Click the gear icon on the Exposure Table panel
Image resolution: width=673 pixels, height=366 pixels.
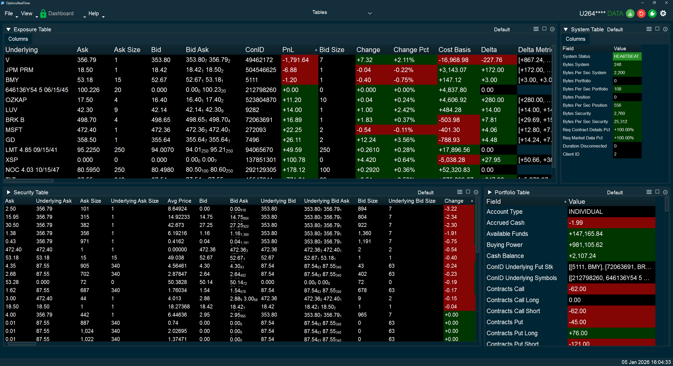552,29
